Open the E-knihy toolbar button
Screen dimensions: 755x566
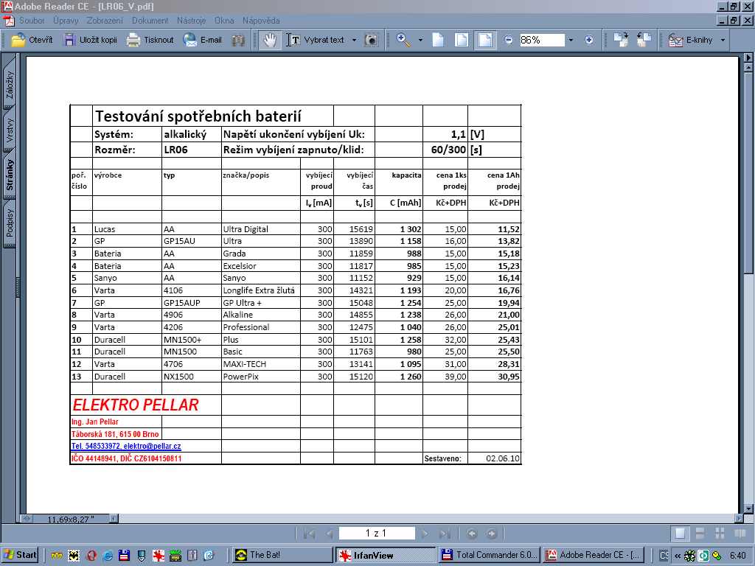pos(690,40)
